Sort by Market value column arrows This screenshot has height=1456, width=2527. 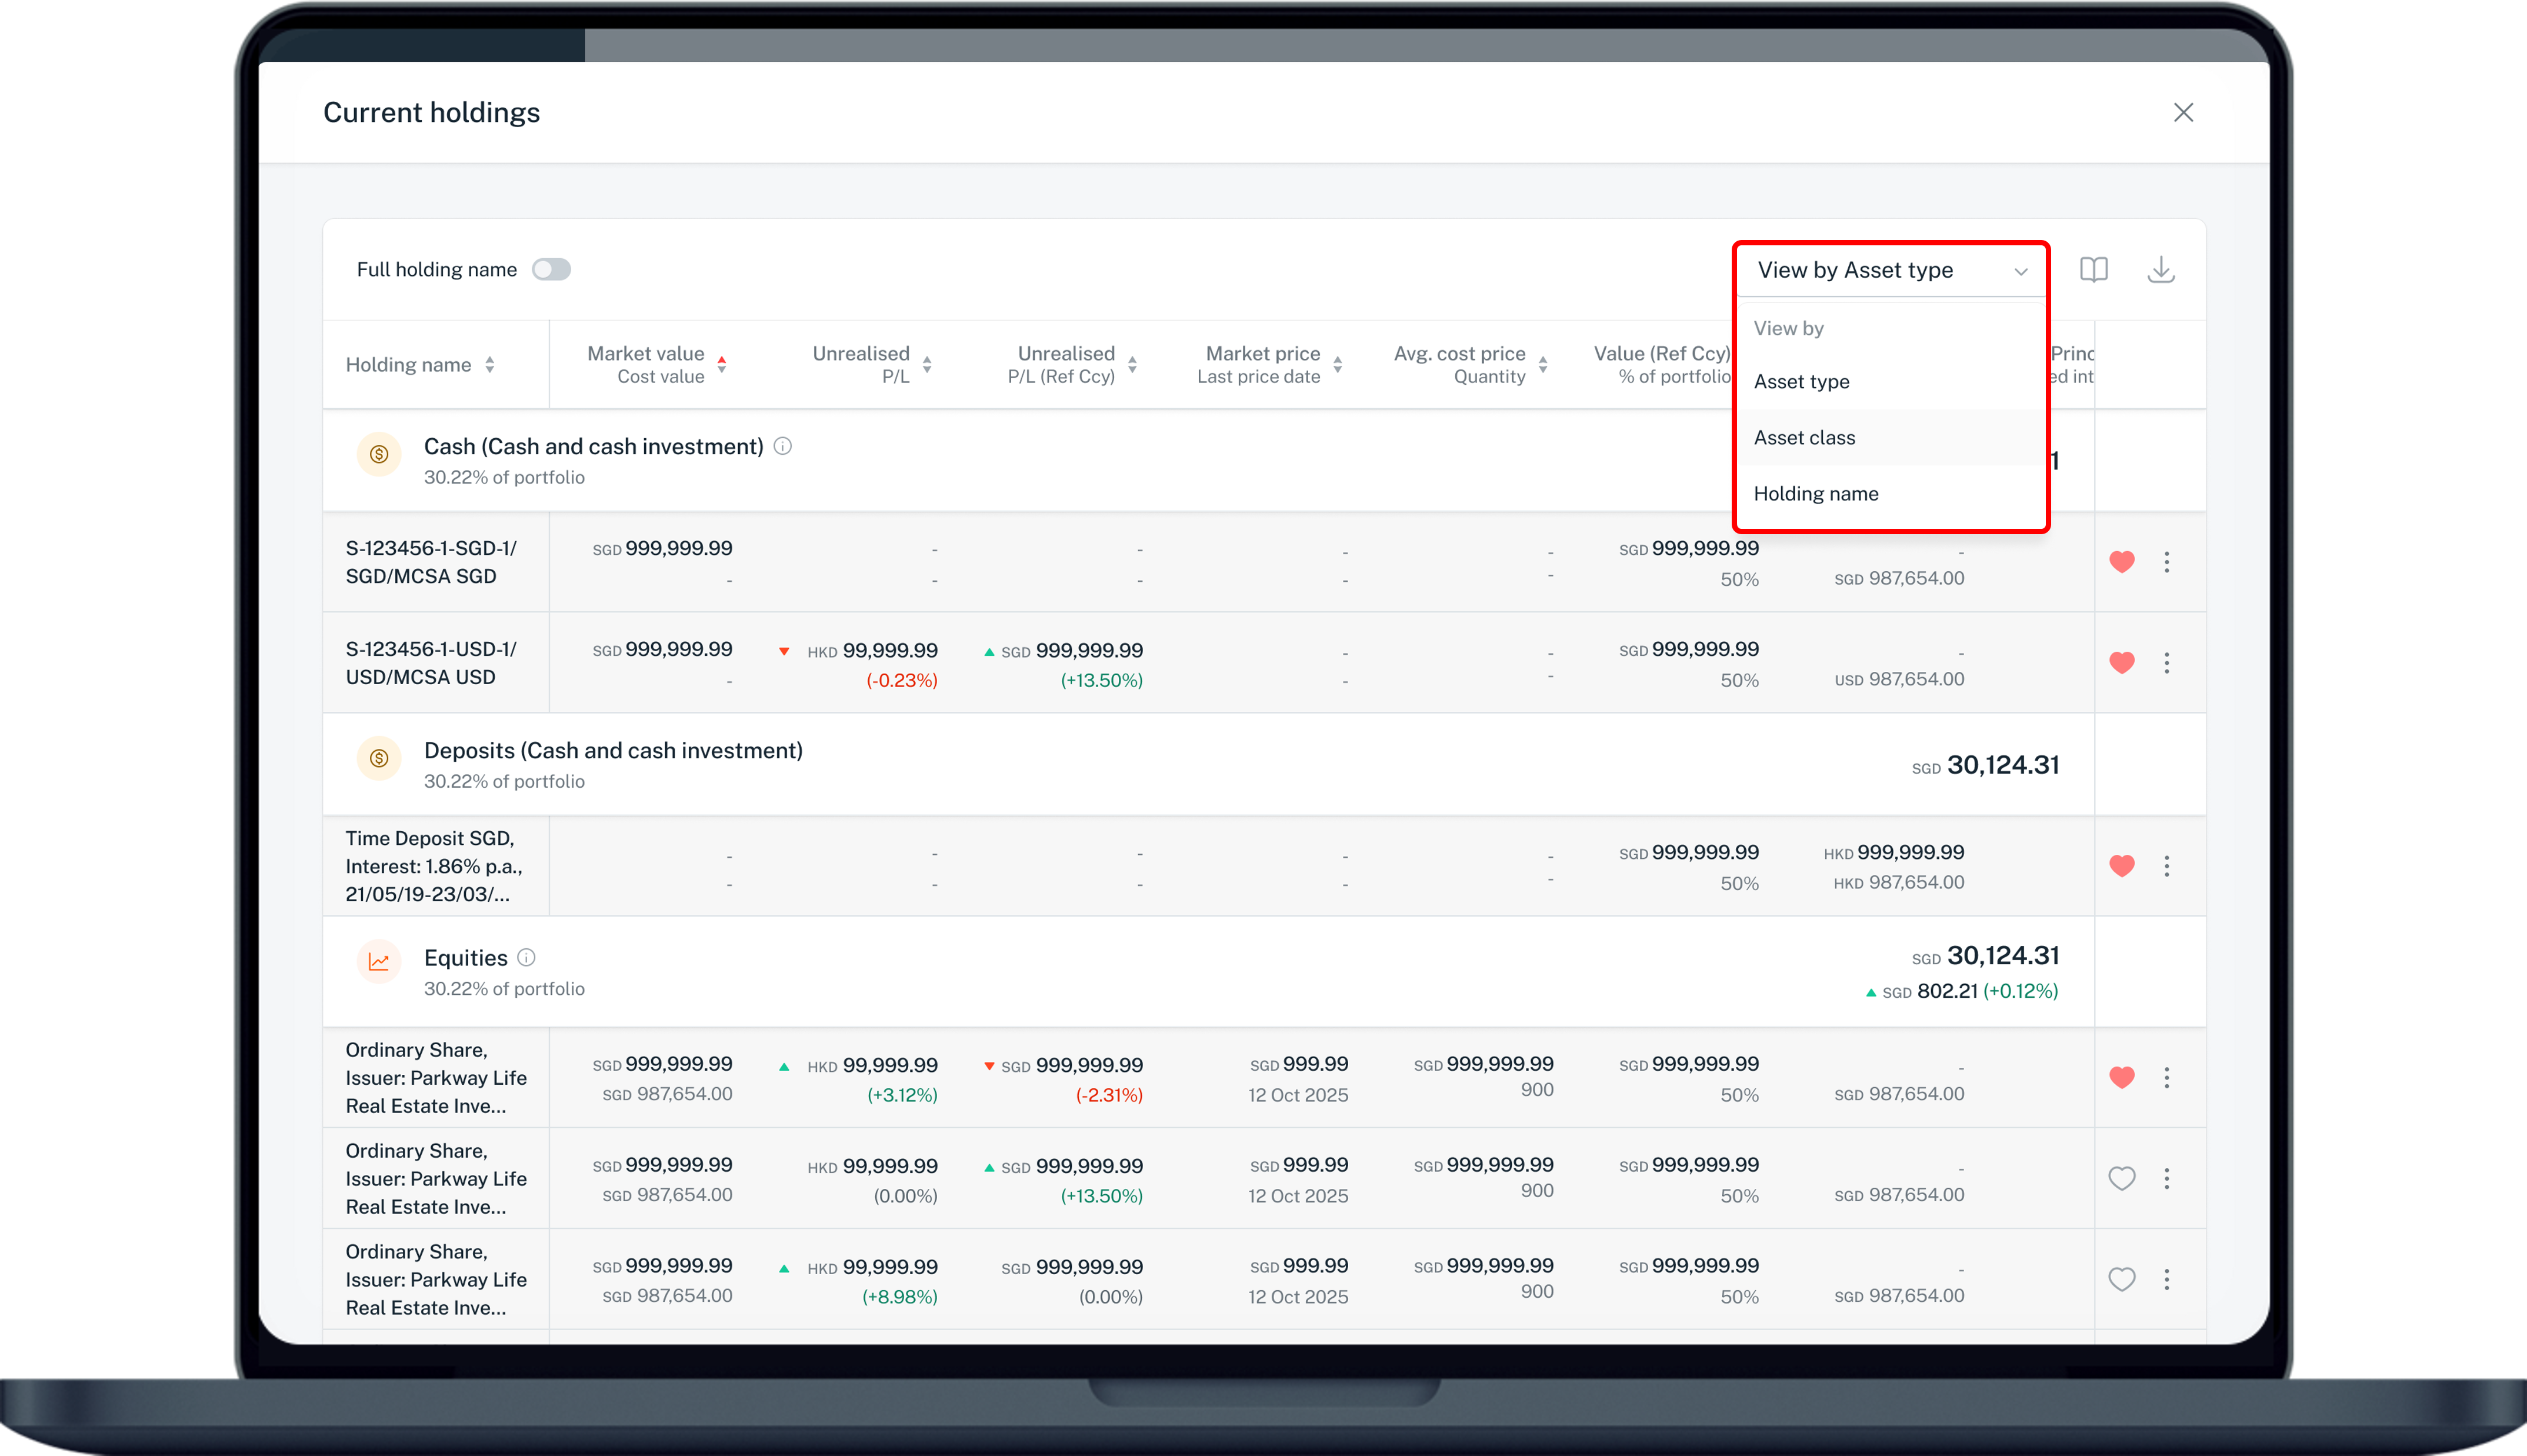point(722,365)
